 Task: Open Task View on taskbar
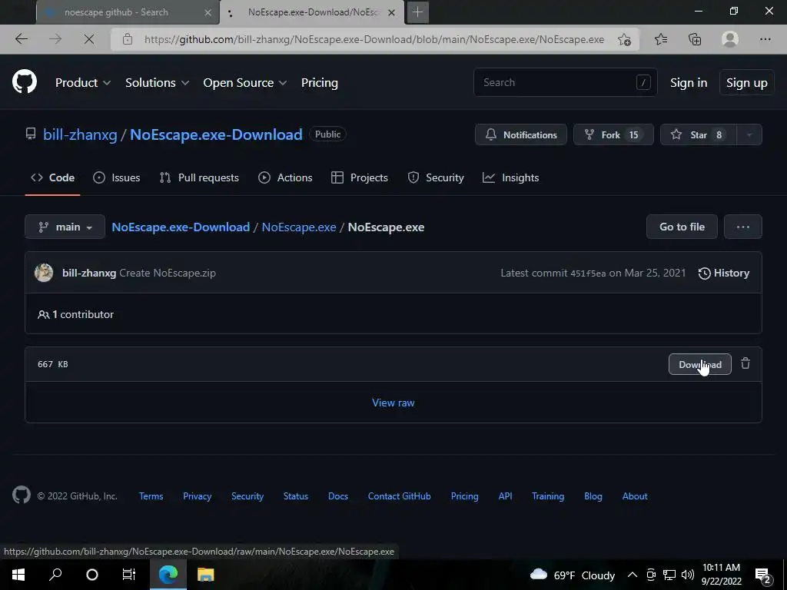tap(129, 575)
